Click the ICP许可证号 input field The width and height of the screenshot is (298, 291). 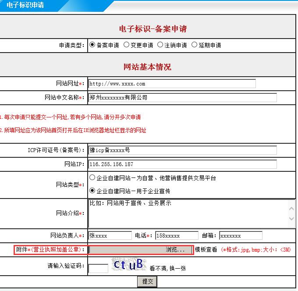tap(182, 150)
